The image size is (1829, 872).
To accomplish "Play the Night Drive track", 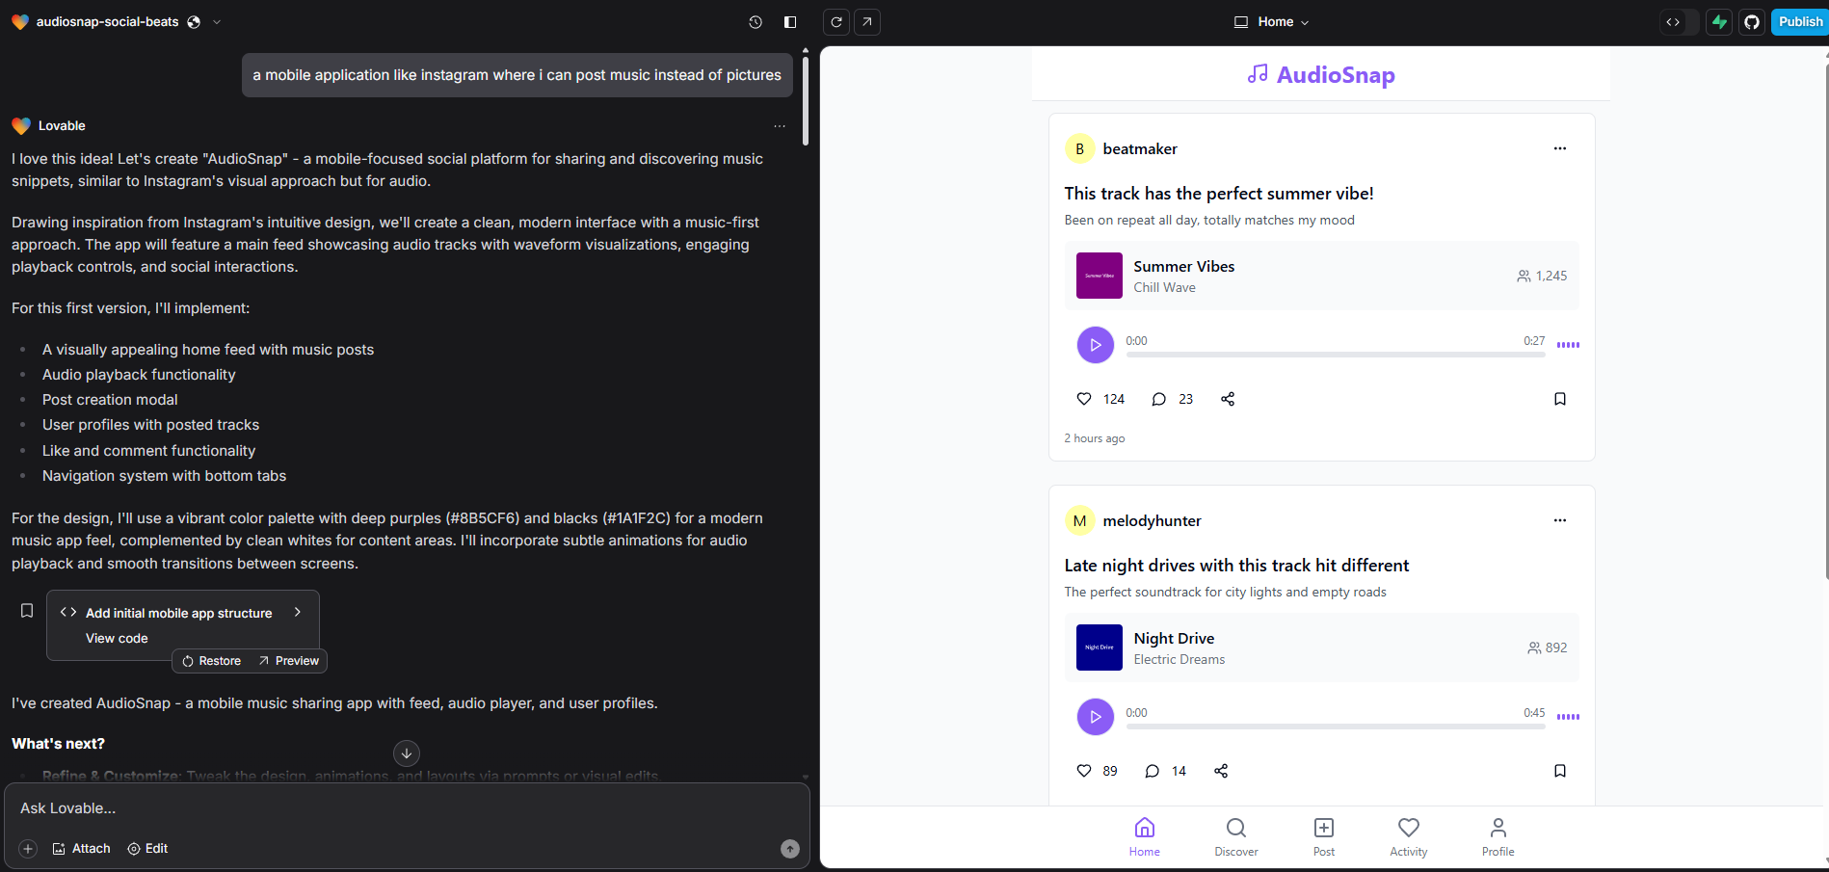I will (1096, 717).
